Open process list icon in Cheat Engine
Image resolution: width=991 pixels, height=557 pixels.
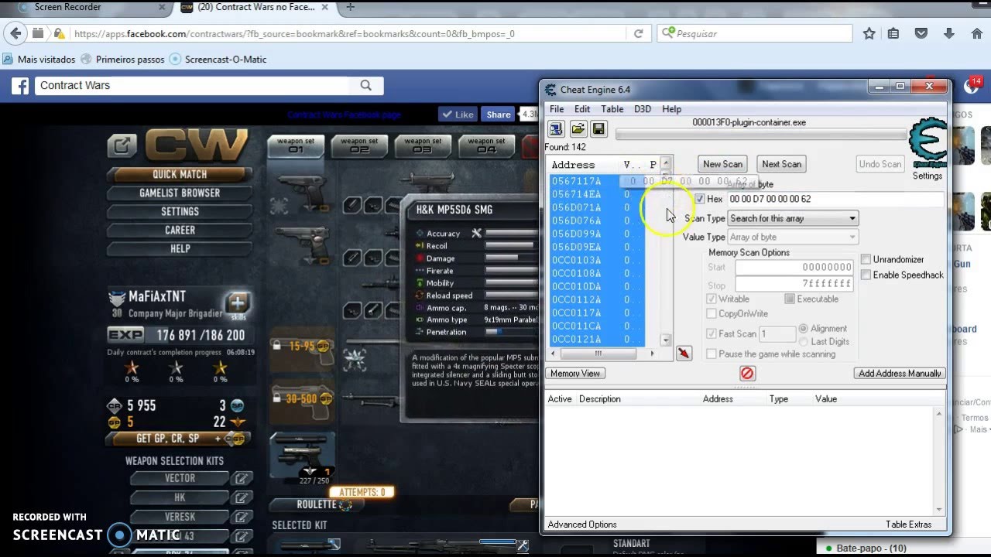556,129
